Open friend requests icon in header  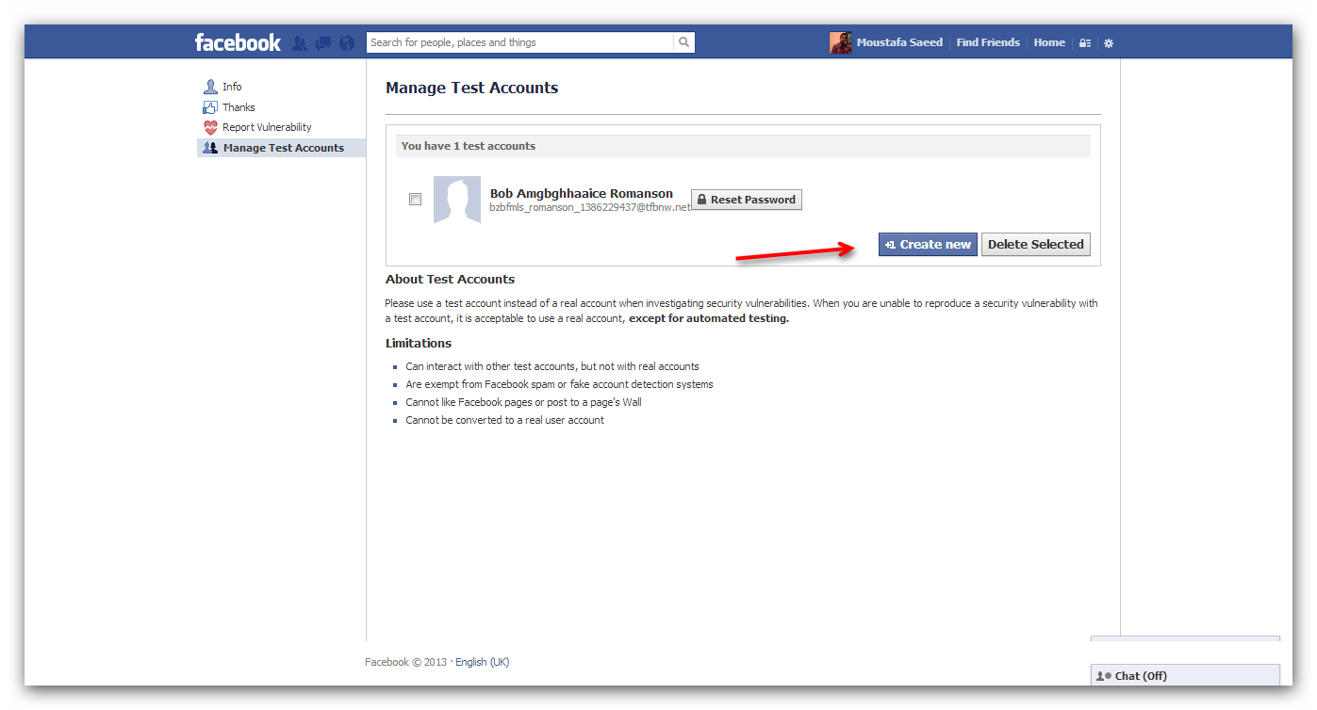click(300, 43)
